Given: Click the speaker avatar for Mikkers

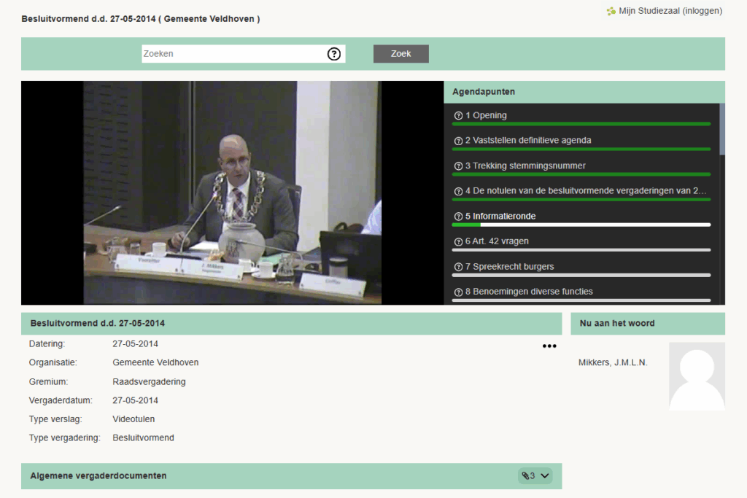Looking at the screenshot, I should coord(697,376).
